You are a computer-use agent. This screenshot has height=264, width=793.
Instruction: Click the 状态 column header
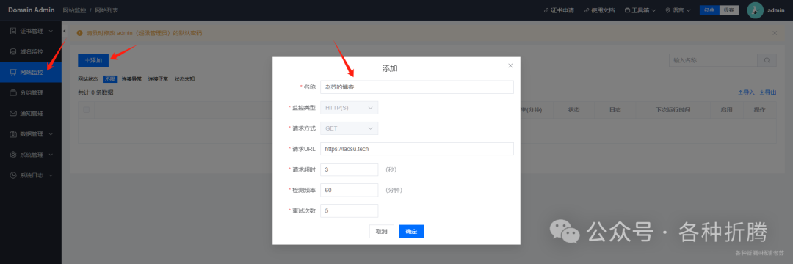coord(573,110)
